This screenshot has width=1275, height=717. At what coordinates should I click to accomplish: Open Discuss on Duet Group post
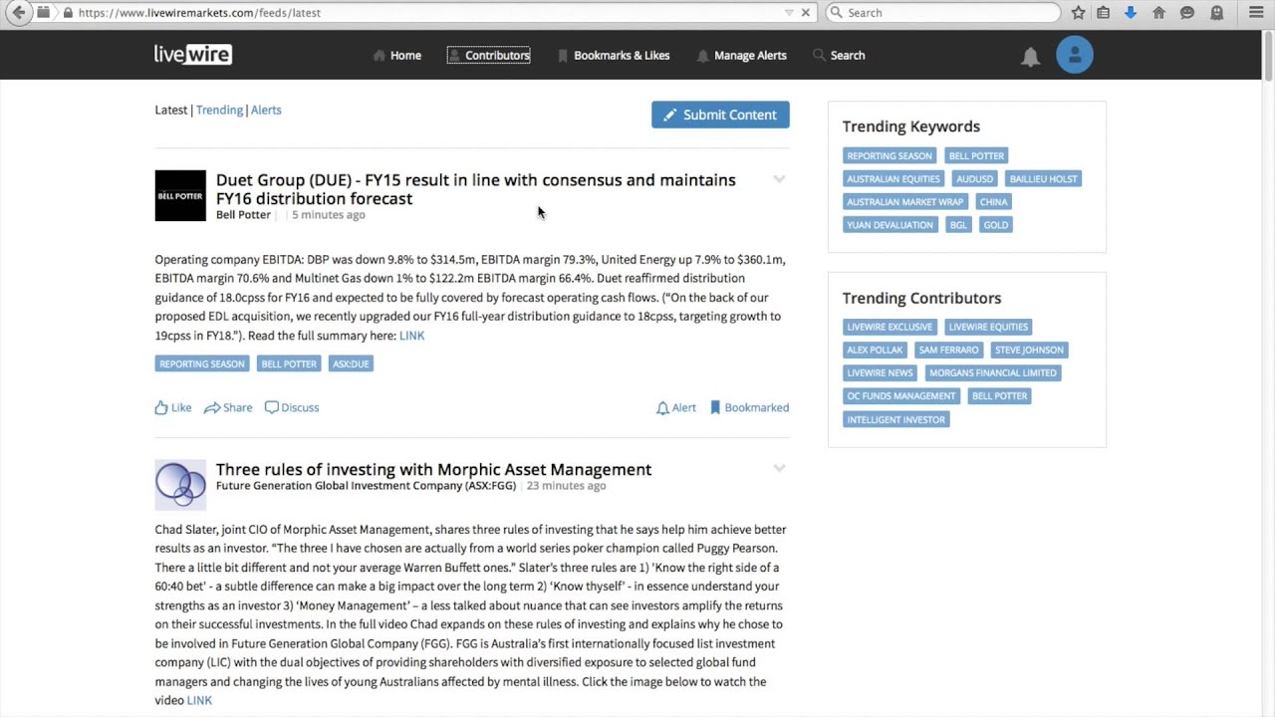coord(292,407)
